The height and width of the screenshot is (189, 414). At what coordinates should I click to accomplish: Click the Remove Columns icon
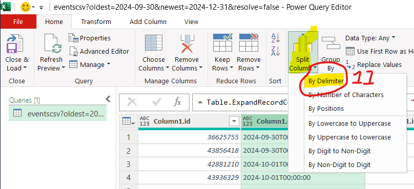[x=187, y=43]
